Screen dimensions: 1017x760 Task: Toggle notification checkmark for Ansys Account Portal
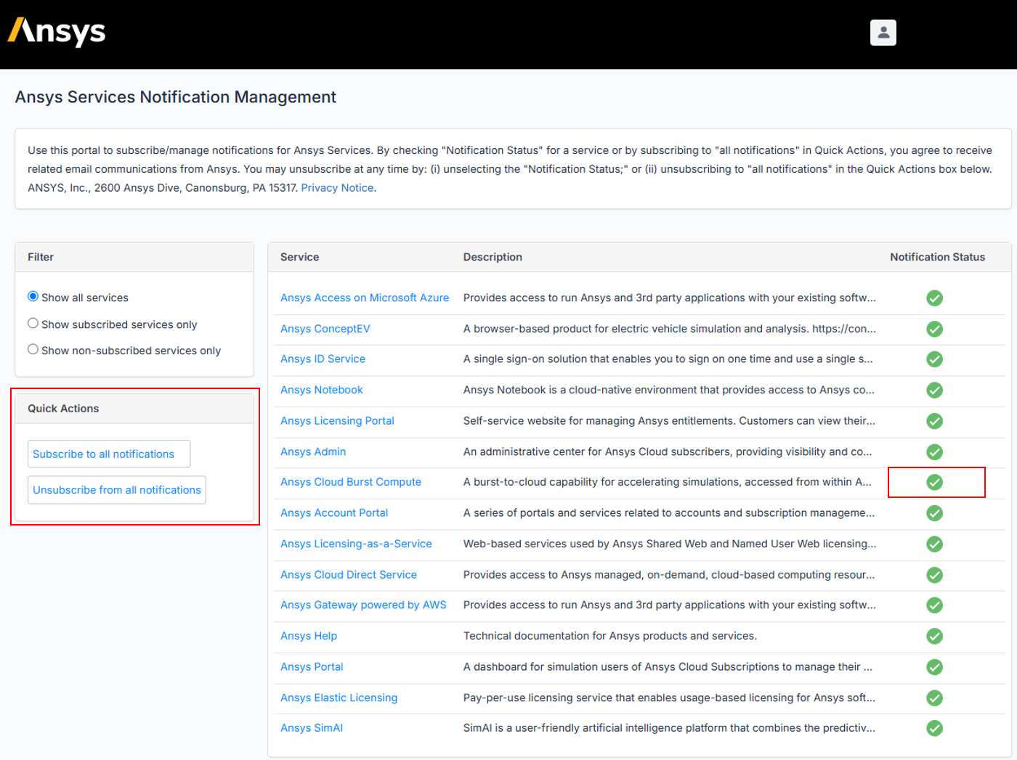tap(934, 513)
